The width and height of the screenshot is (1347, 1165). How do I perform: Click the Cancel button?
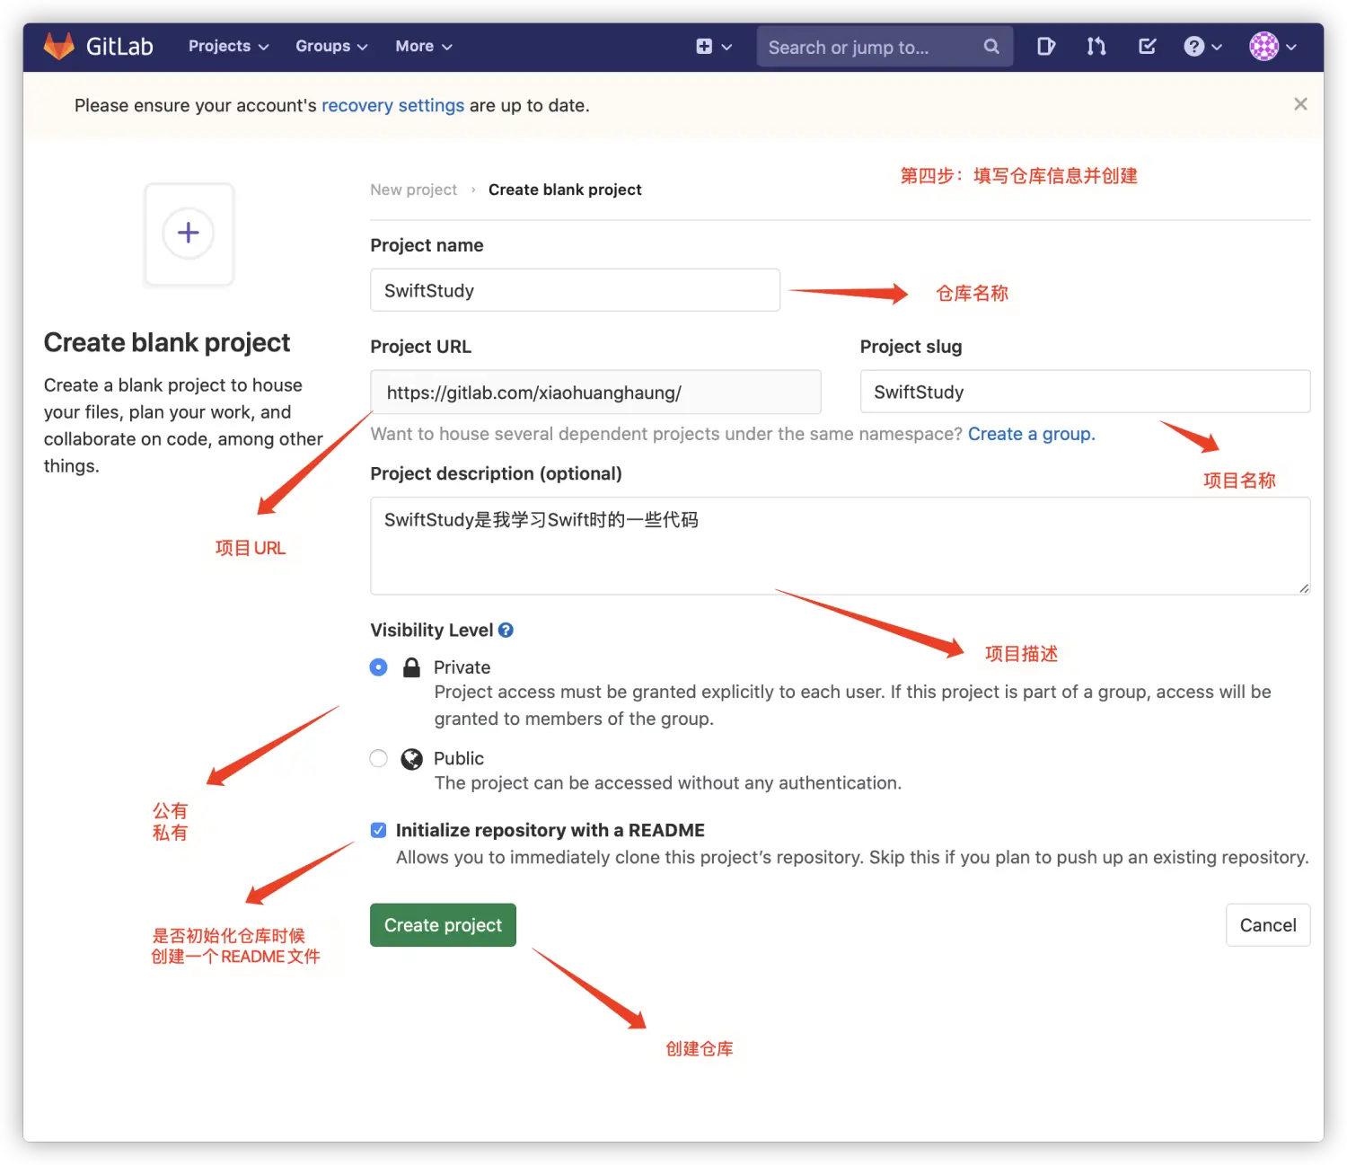pyautogui.click(x=1268, y=925)
